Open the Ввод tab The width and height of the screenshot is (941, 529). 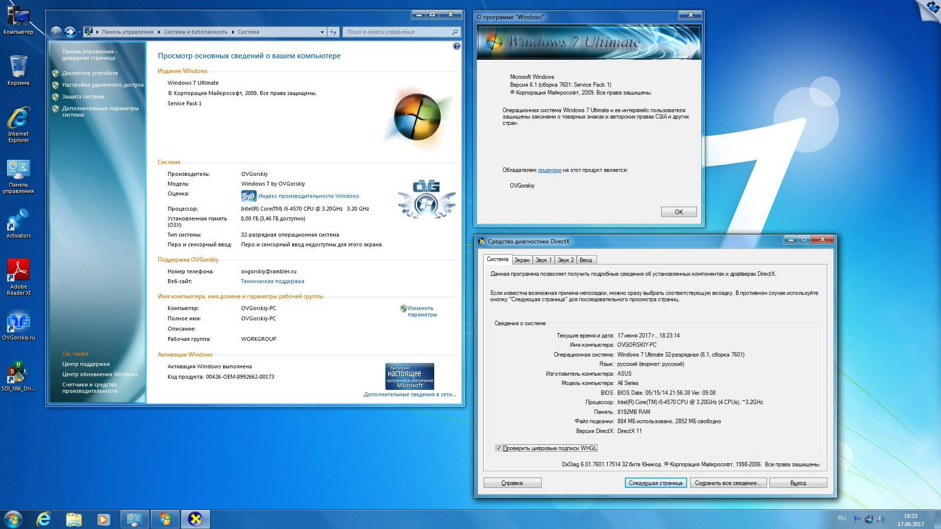point(586,260)
